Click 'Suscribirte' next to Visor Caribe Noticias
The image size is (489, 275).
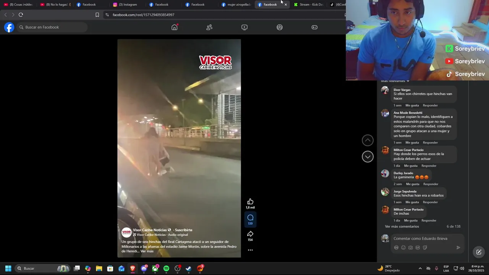183,230
